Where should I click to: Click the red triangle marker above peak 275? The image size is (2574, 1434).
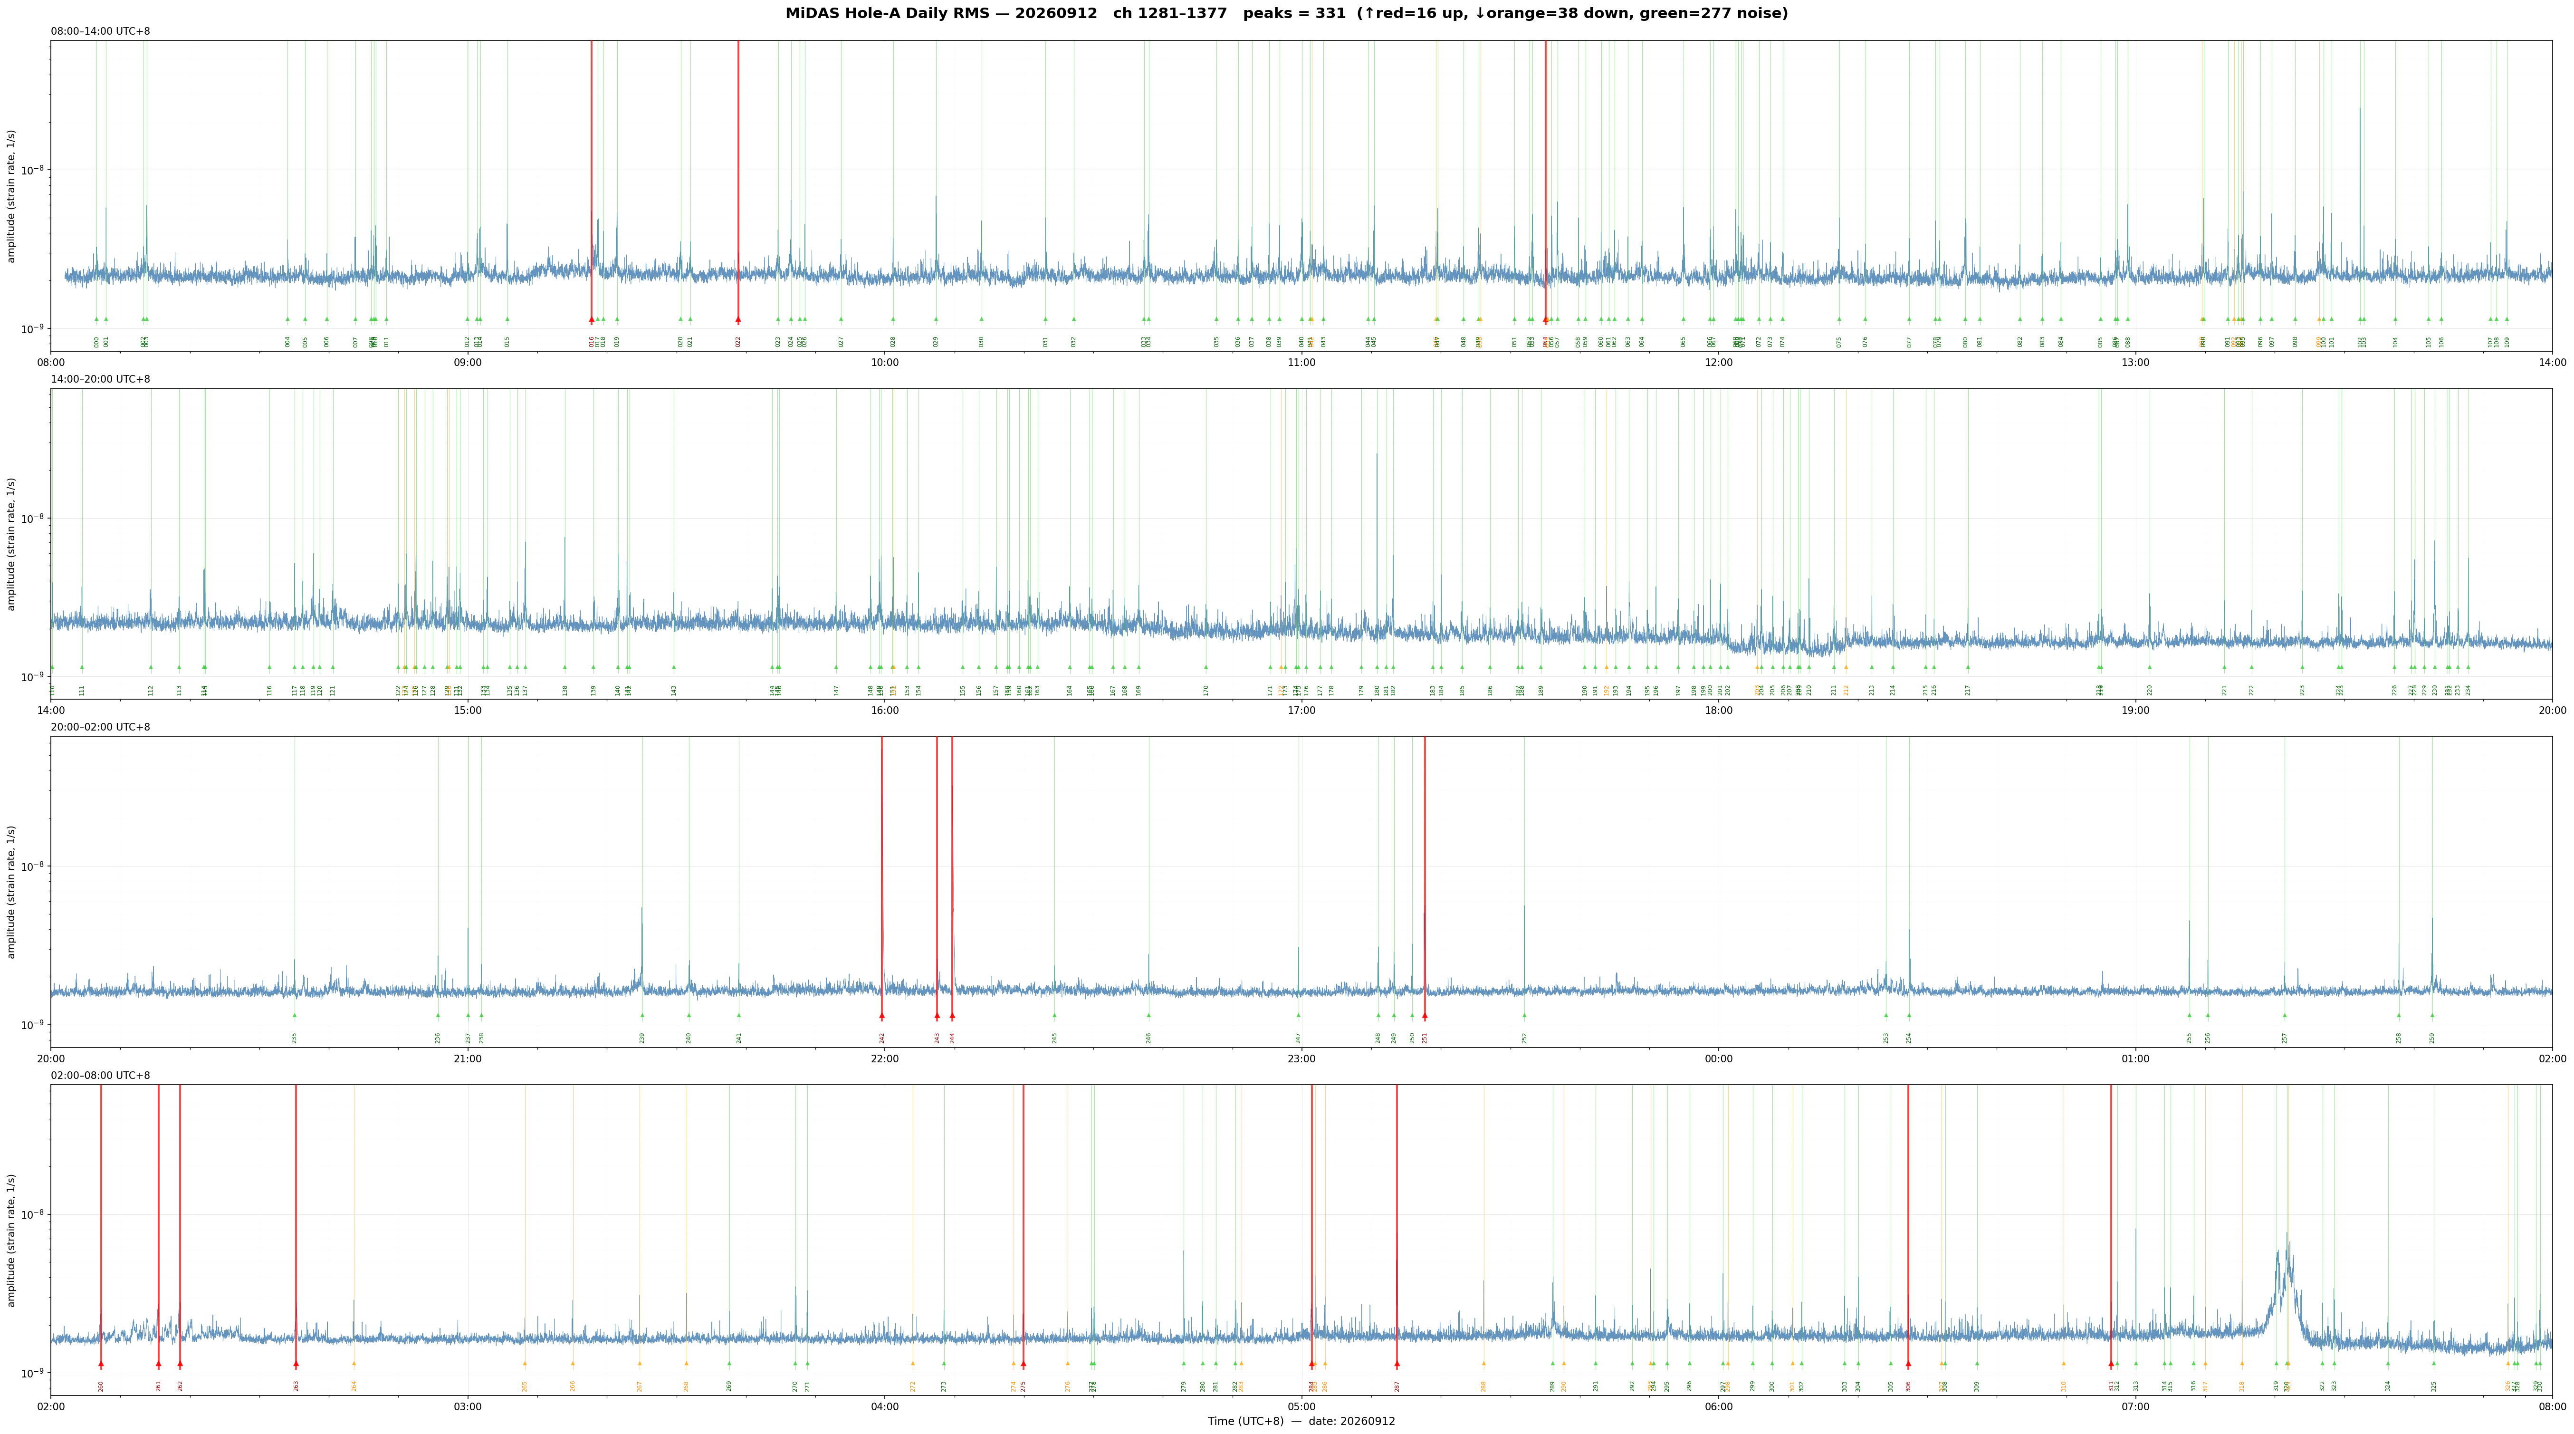(1023, 1363)
